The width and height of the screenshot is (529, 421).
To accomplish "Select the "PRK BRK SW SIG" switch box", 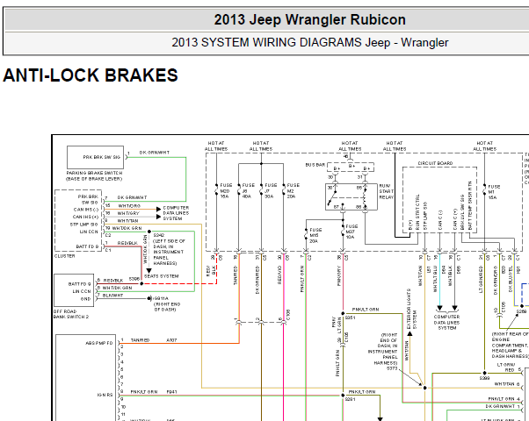I will point(95,157).
